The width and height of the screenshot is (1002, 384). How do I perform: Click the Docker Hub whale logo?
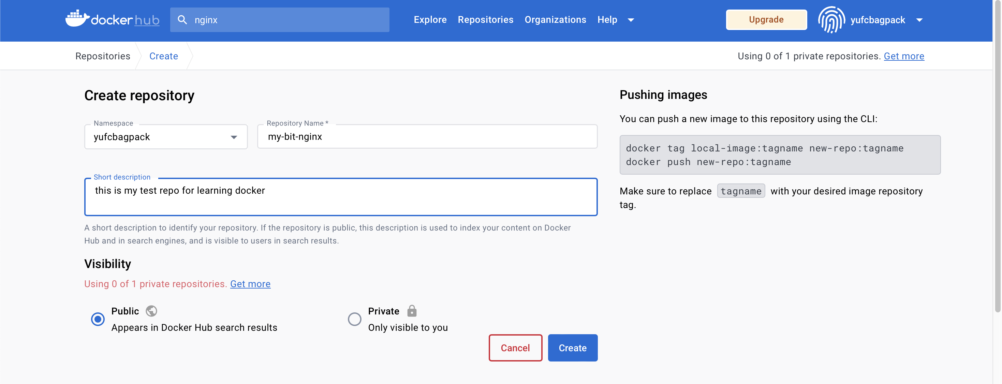[x=77, y=19]
